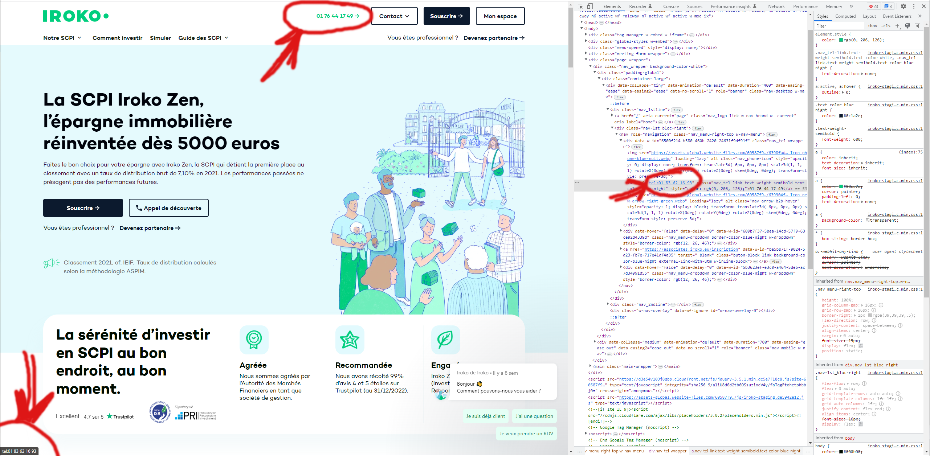The width and height of the screenshot is (930, 456).
Task: Click the chat avatar in Iroko message
Action: pos(441,395)
